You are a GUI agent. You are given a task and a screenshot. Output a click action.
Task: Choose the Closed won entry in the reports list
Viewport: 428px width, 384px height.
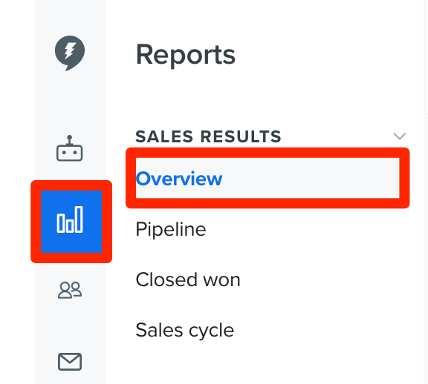(188, 279)
